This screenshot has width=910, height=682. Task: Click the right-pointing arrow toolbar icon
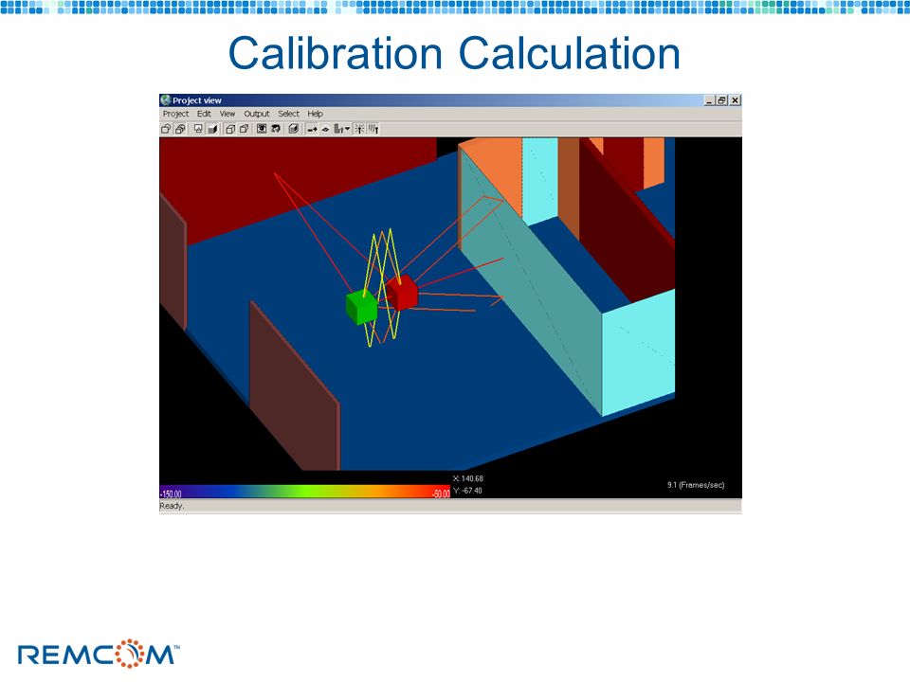pos(312,129)
